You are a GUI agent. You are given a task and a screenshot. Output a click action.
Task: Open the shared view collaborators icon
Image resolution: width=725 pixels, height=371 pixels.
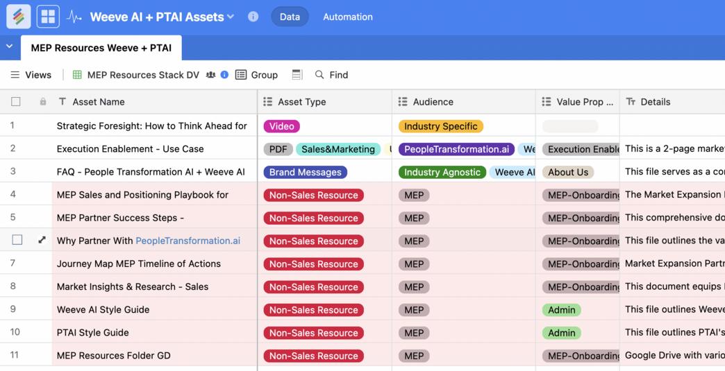click(x=210, y=75)
